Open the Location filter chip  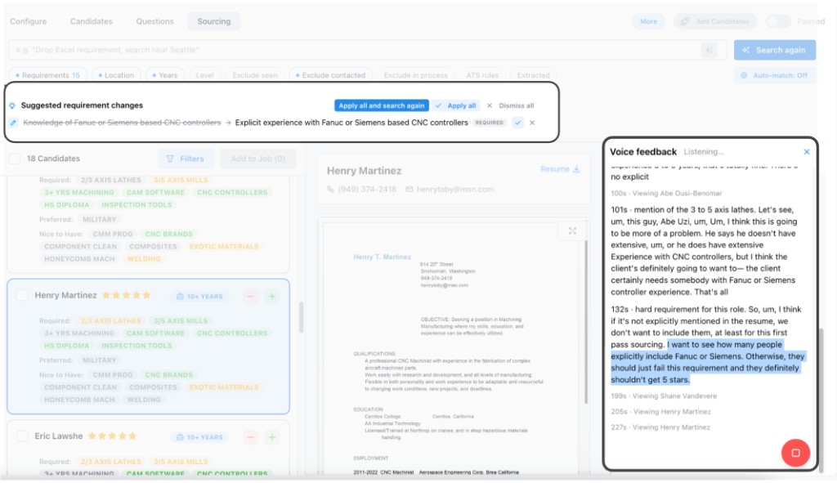[116, 75]
